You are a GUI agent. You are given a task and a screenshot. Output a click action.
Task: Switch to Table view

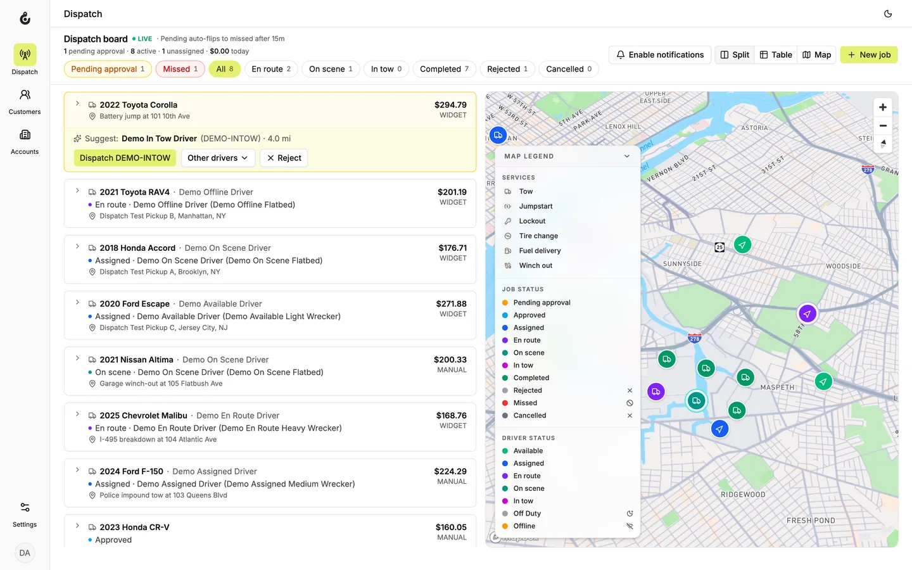[776, 55]
